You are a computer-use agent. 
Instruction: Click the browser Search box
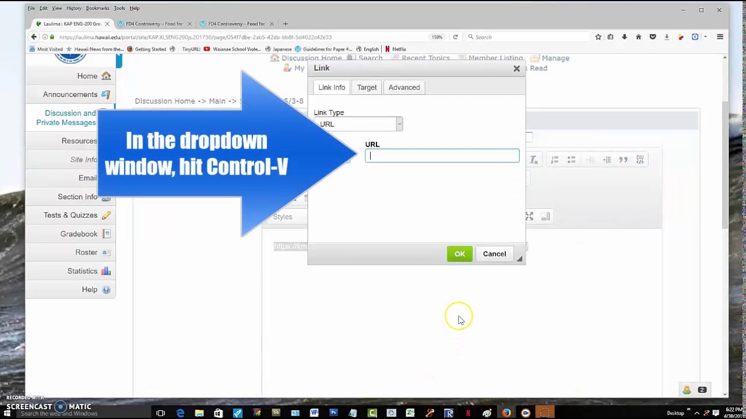point(527,37)
